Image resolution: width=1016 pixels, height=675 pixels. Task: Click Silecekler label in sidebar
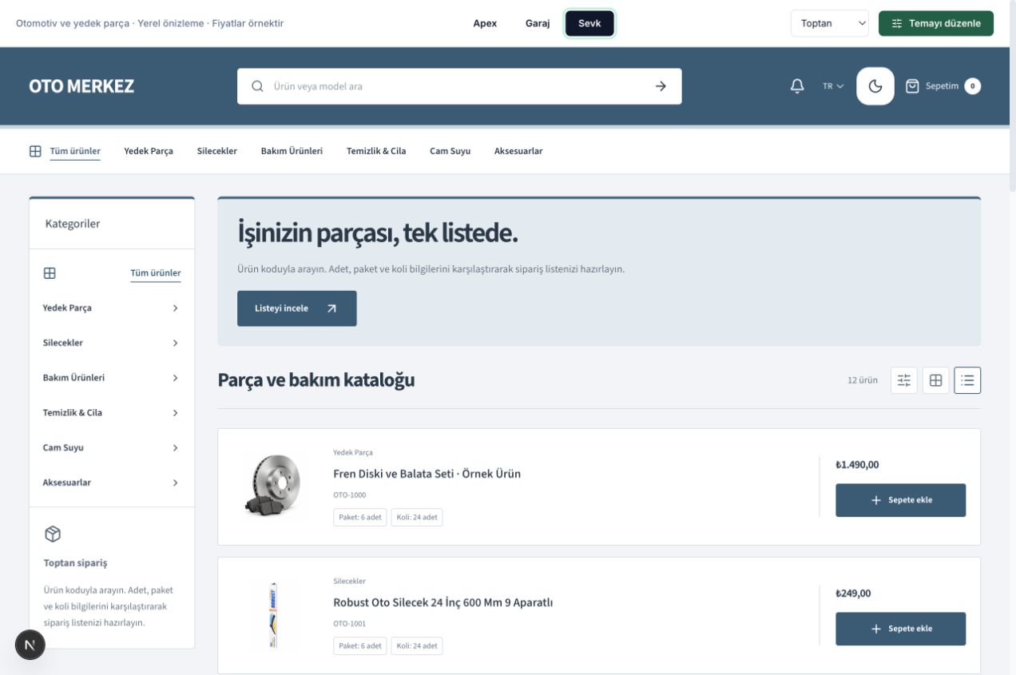(62, 343)
